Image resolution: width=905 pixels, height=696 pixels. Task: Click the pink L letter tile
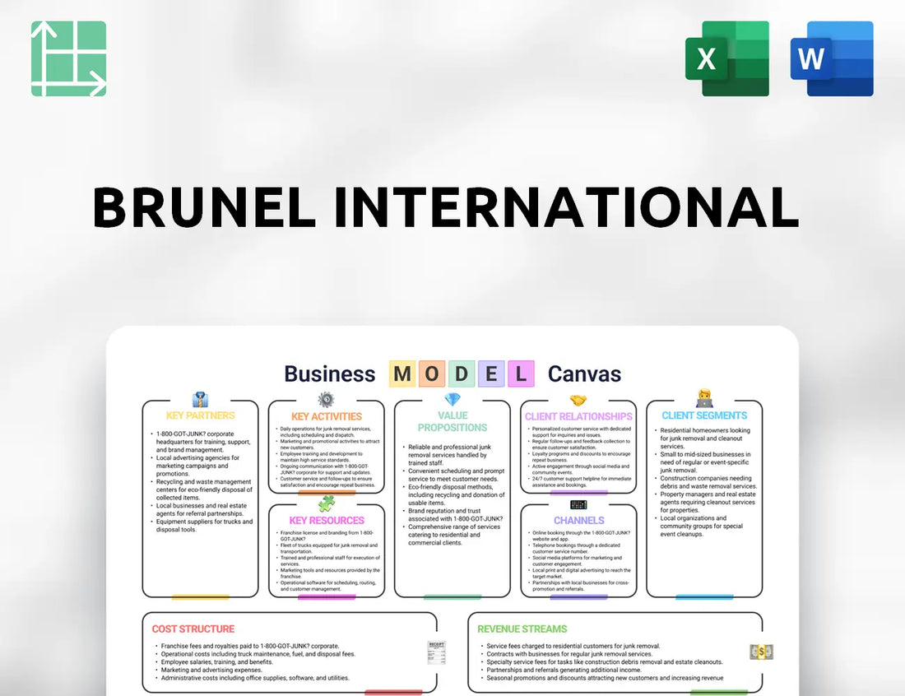pos(521,374)
